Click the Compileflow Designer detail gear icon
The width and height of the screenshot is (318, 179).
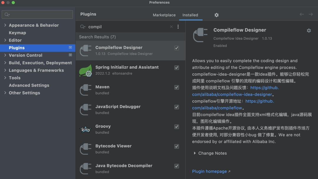pos(309,31)
